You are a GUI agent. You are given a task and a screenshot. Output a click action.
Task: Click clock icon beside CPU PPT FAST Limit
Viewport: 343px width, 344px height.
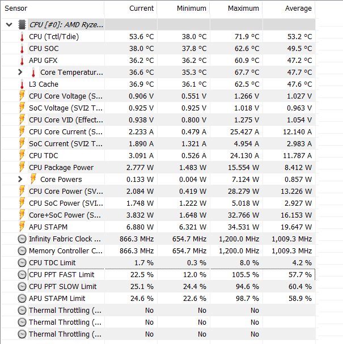(22, 275)
